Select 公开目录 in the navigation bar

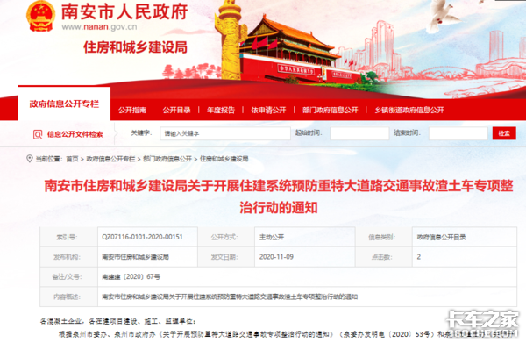click(176, 110)
